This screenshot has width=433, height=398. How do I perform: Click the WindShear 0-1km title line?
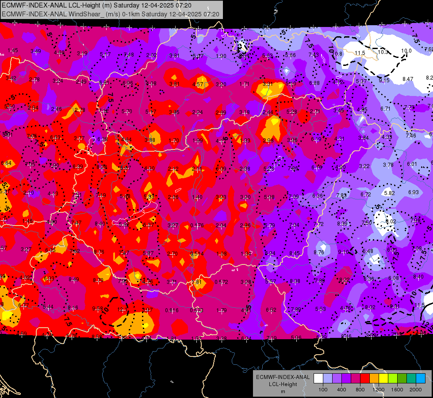click(x=111, y=14)
